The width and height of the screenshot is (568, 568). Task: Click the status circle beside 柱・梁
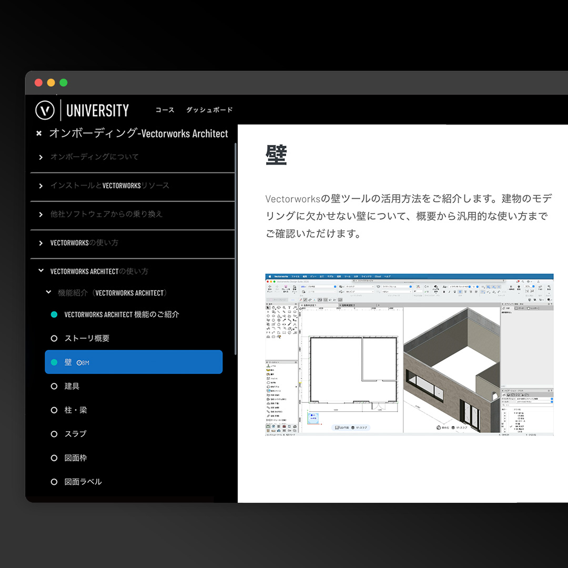pos(54,410)
